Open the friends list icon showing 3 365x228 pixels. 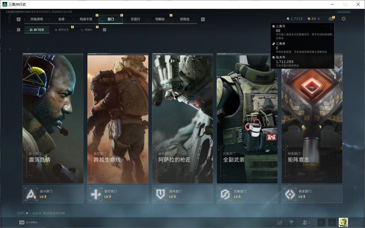306,222
